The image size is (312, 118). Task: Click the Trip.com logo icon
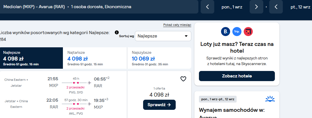point(237,32)
